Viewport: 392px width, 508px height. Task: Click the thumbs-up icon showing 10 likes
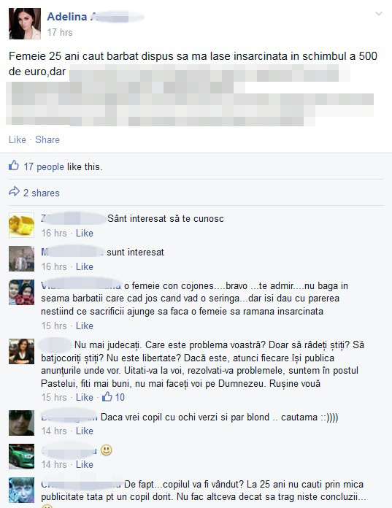pos(107,396)
